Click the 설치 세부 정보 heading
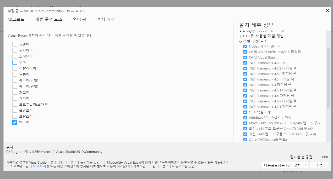The width and height of the screenshot is (333, 179). pos(256,25)
